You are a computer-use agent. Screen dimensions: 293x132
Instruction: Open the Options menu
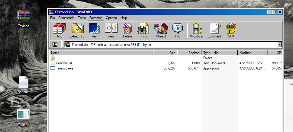[x=111, y=18]
